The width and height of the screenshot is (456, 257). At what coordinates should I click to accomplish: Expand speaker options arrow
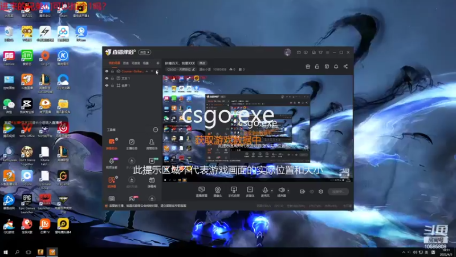288,191
